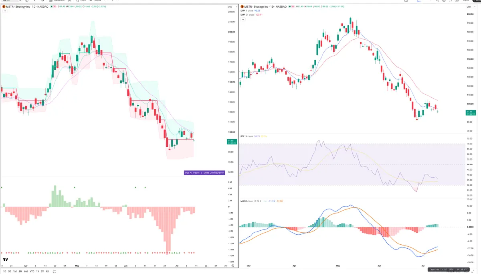Select the 6M range
This screenshot has height=274, width=481.
[x=26, y=271]
